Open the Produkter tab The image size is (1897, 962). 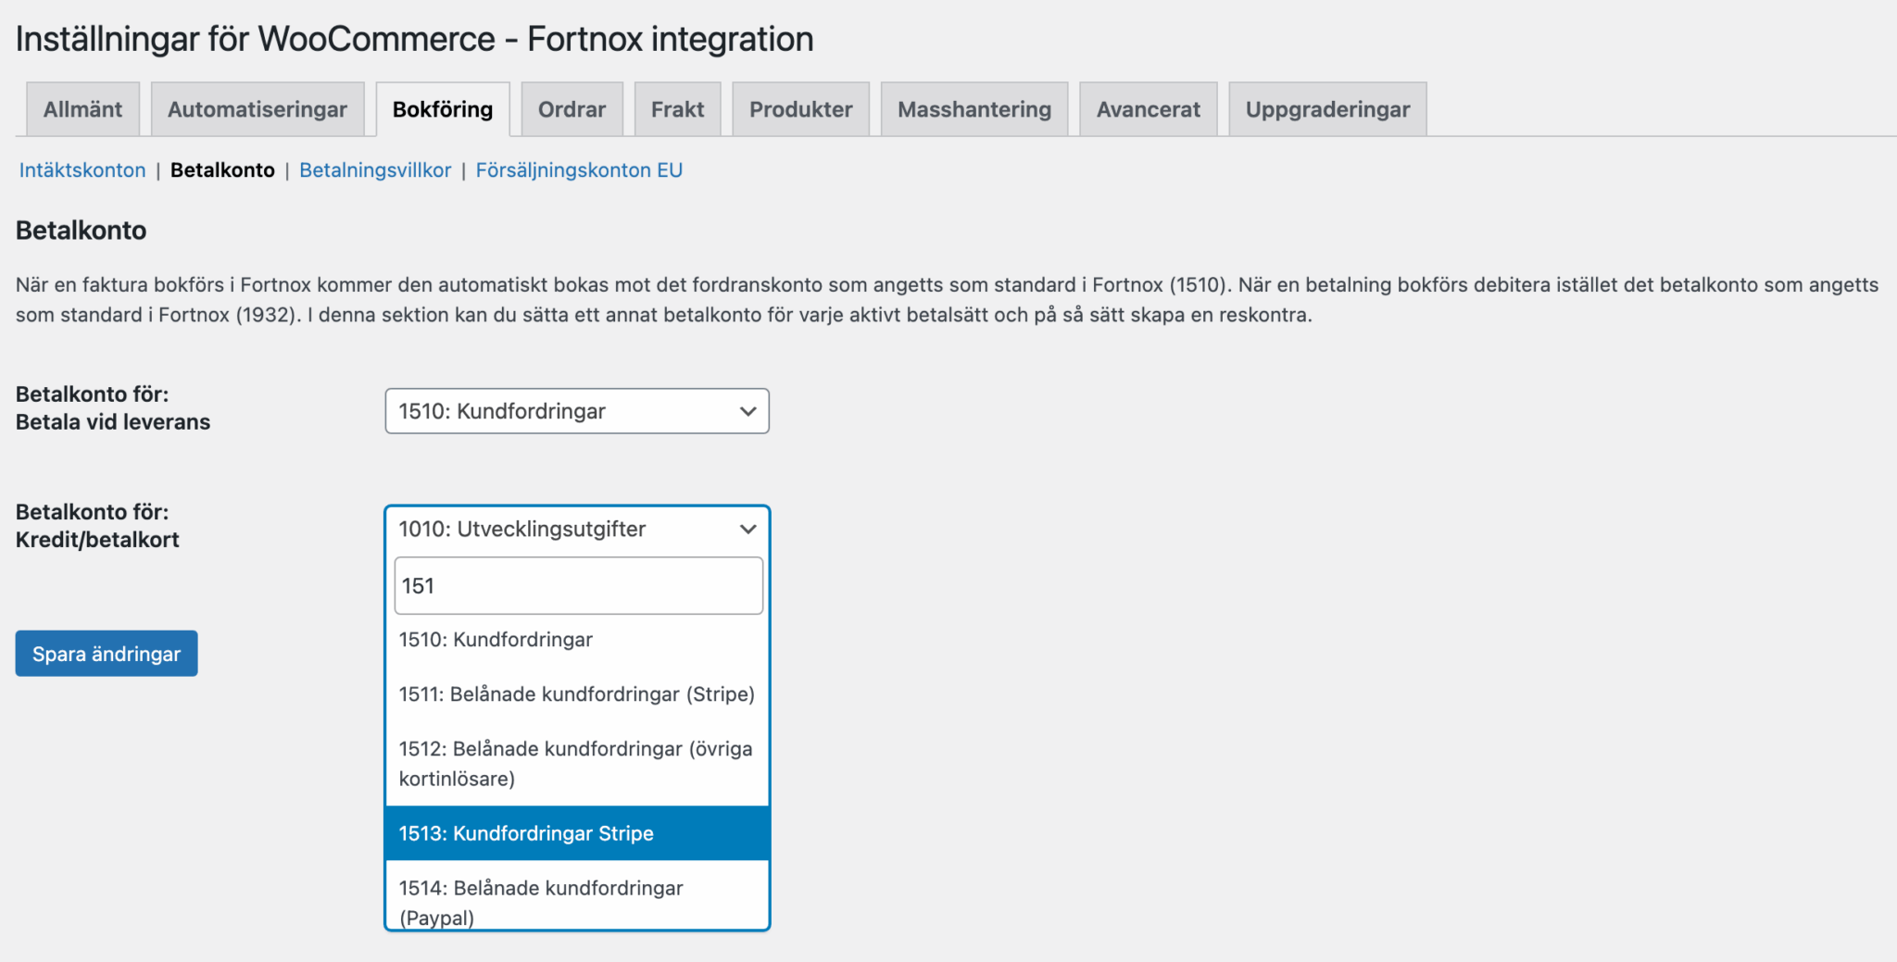click(800, 108)
